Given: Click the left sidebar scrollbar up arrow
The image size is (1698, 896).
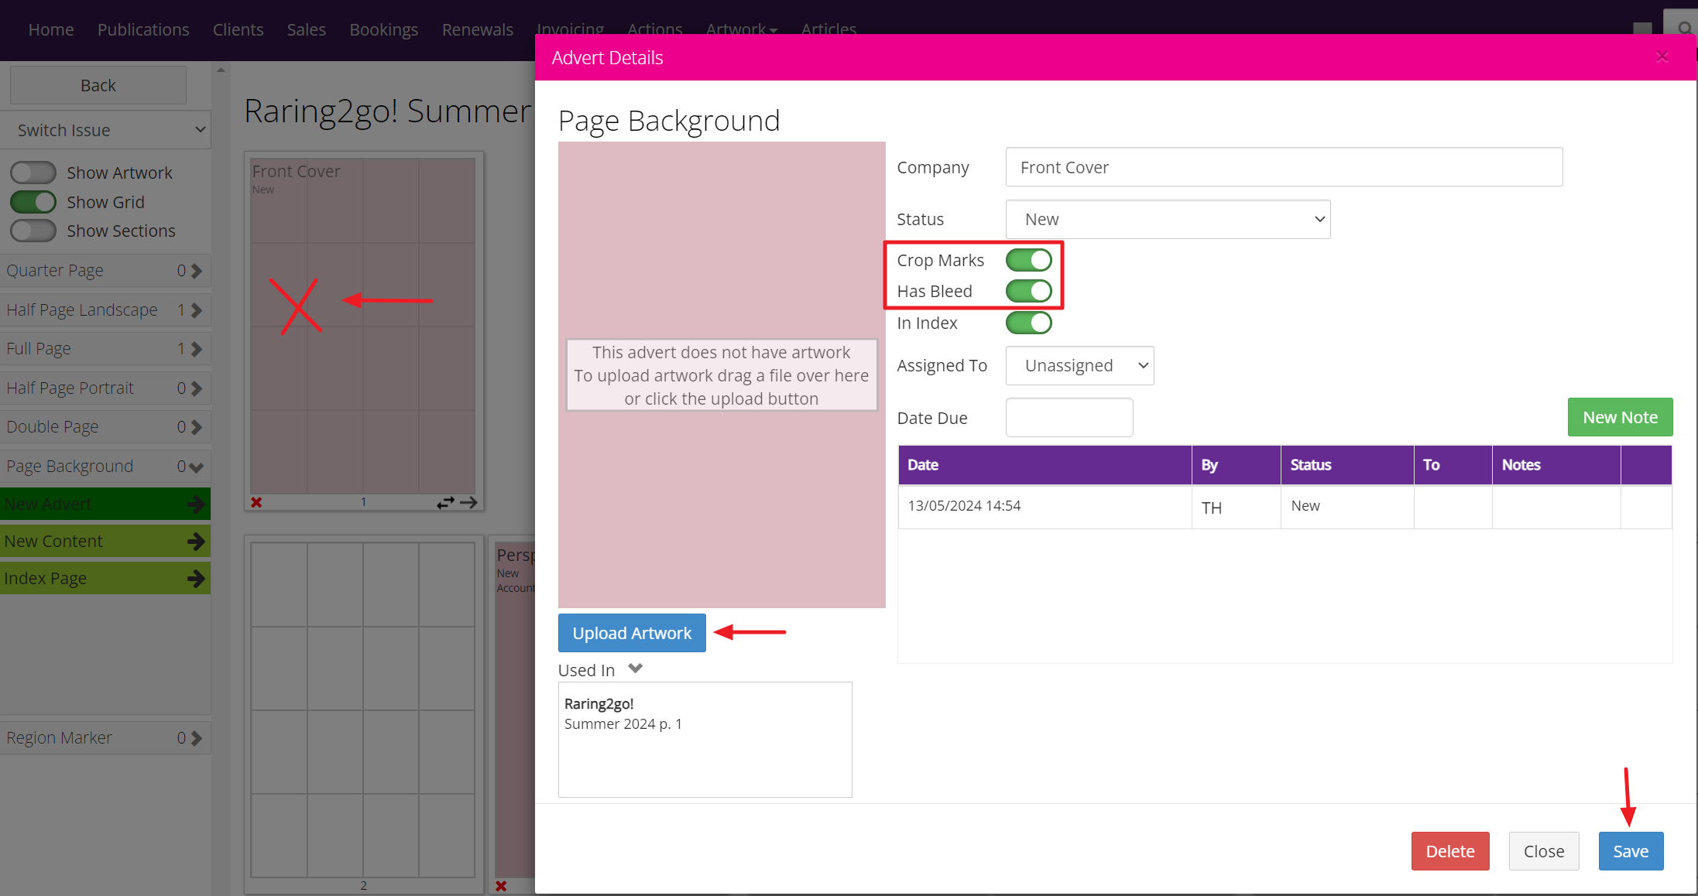Looking at the screenshot, I should coord(221,70).
